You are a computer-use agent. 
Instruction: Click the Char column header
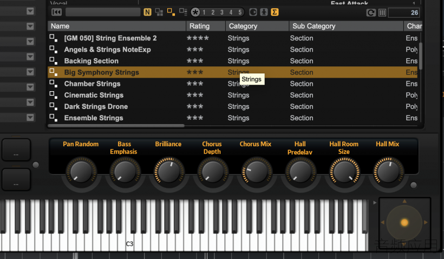coord(413,26)
